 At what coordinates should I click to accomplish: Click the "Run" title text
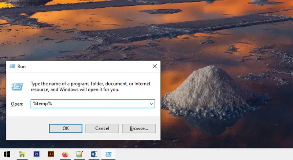[x=22, y=66]
